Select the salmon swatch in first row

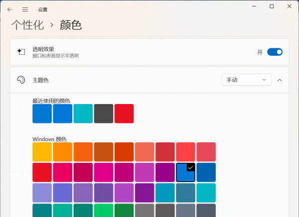145,152
